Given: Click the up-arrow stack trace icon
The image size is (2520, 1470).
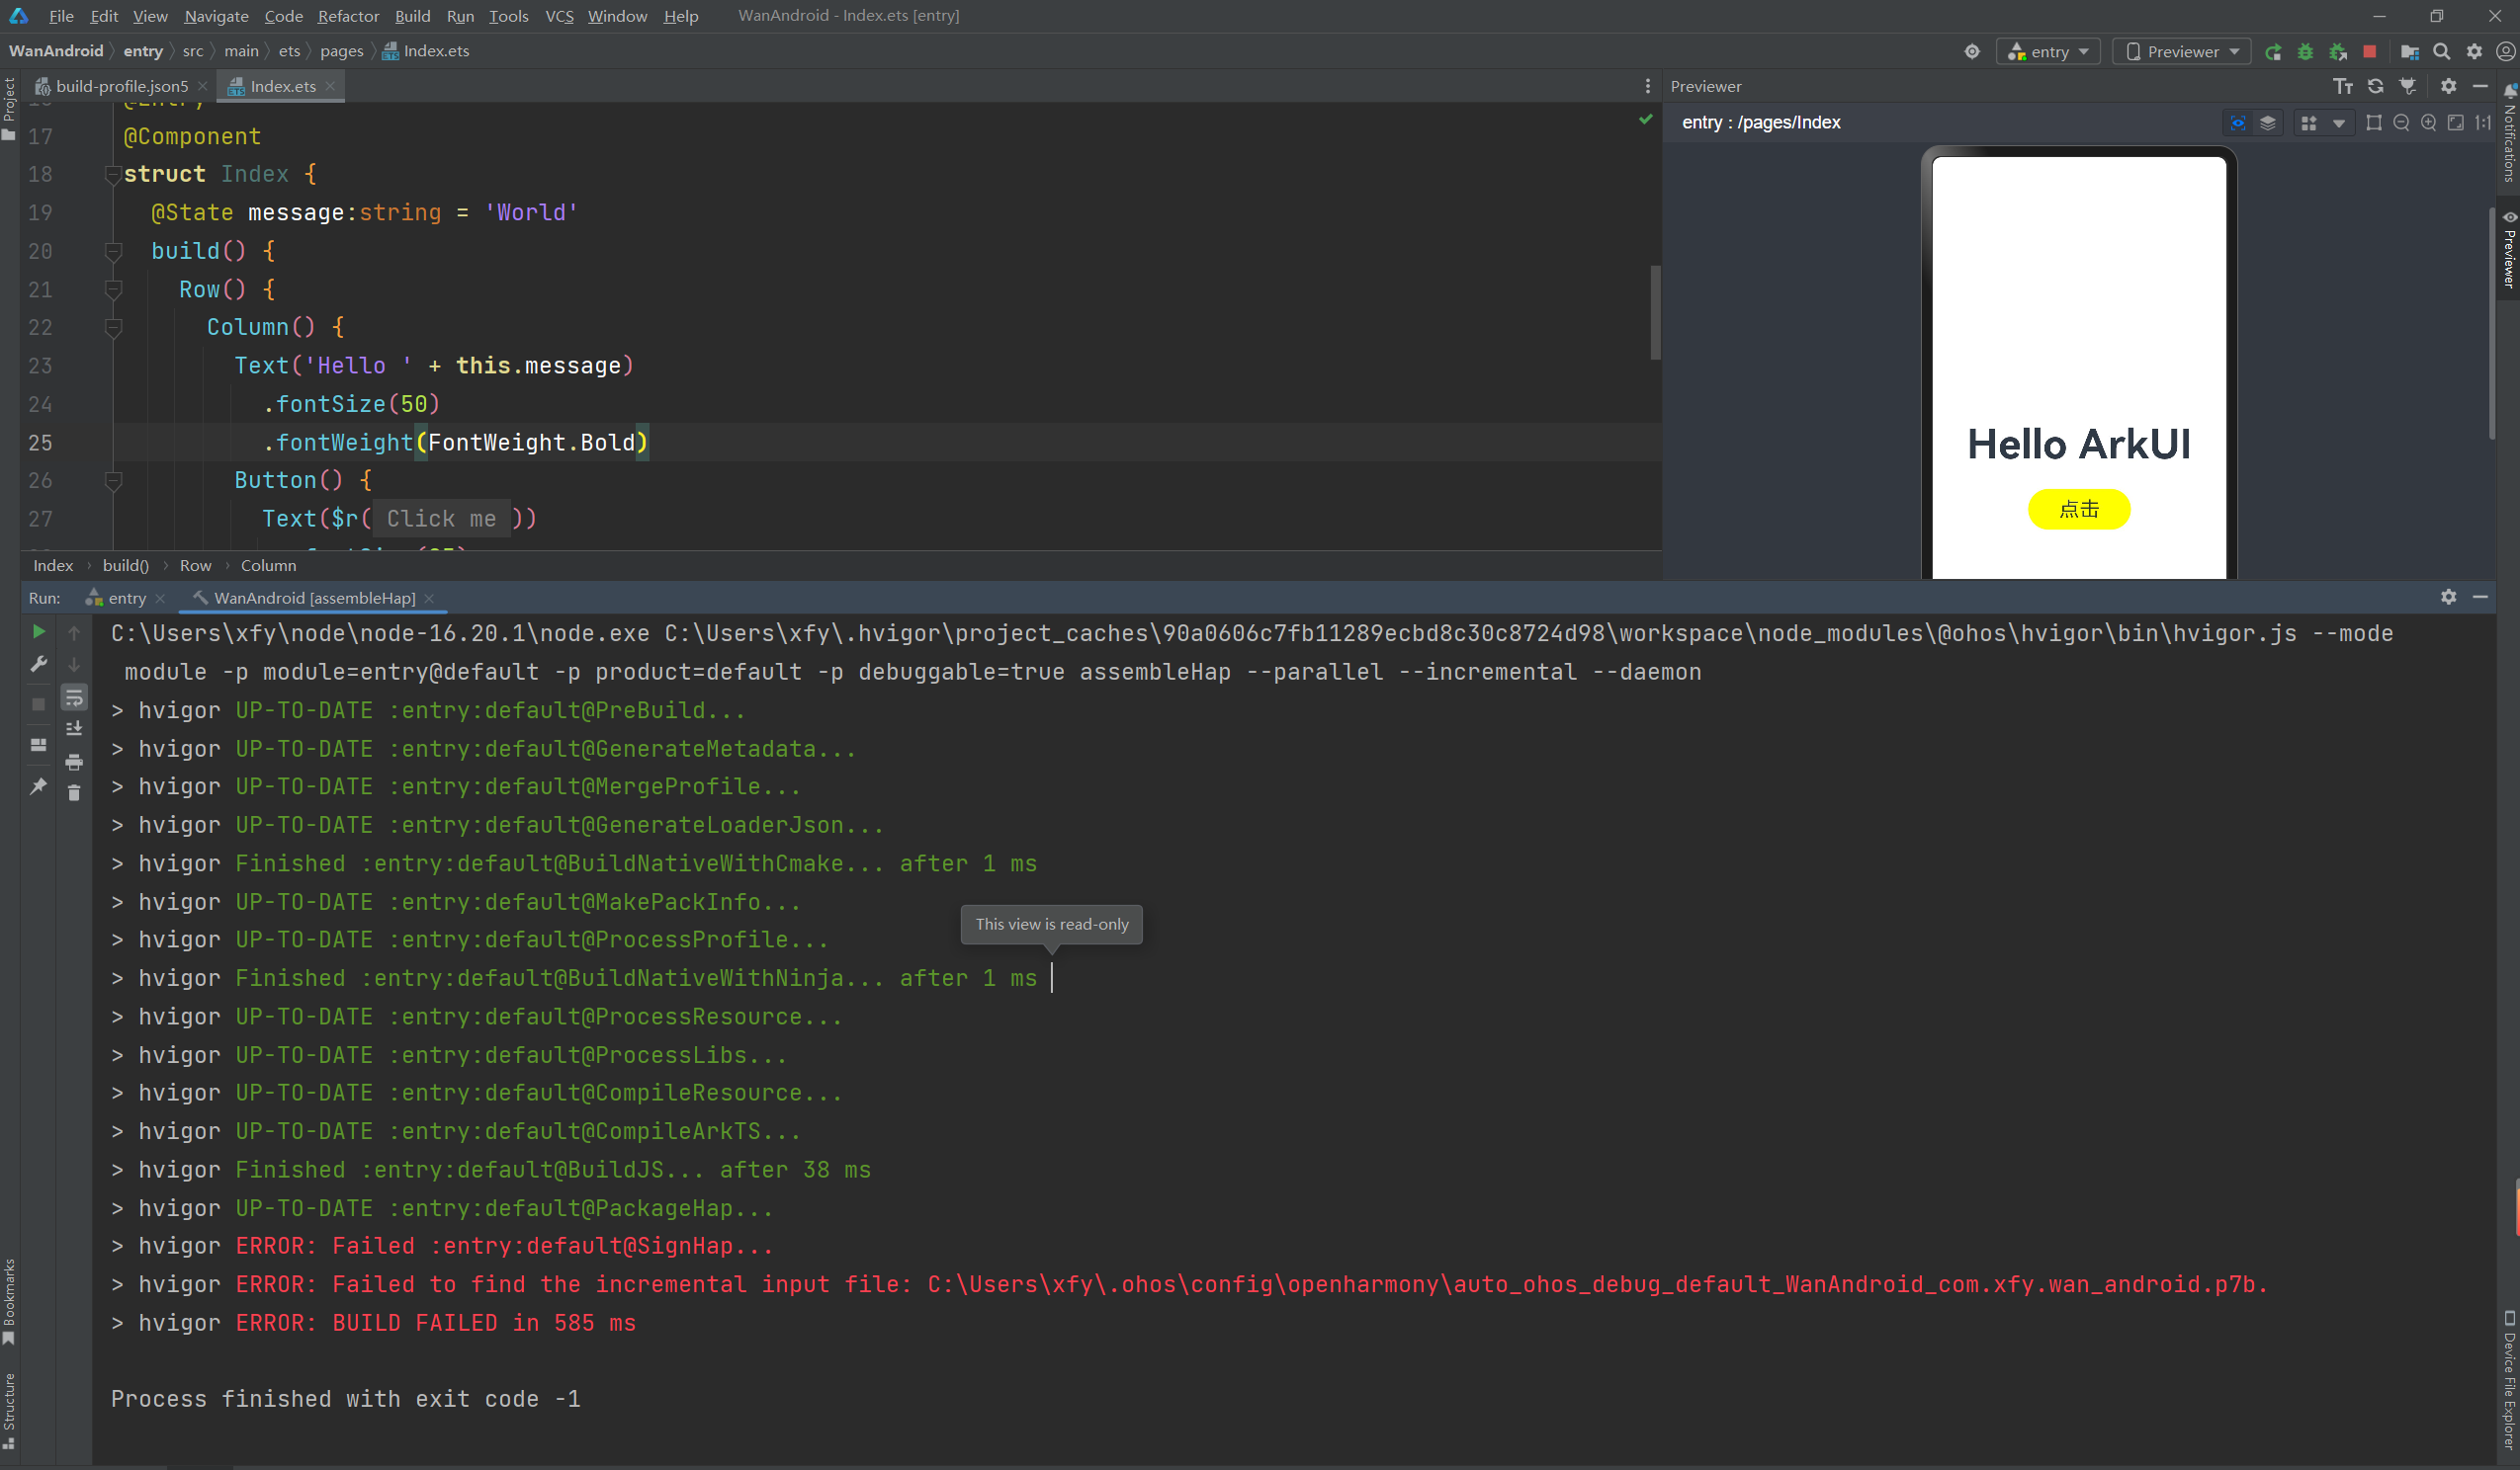Looking at the screenshot, I should [74, 631].
